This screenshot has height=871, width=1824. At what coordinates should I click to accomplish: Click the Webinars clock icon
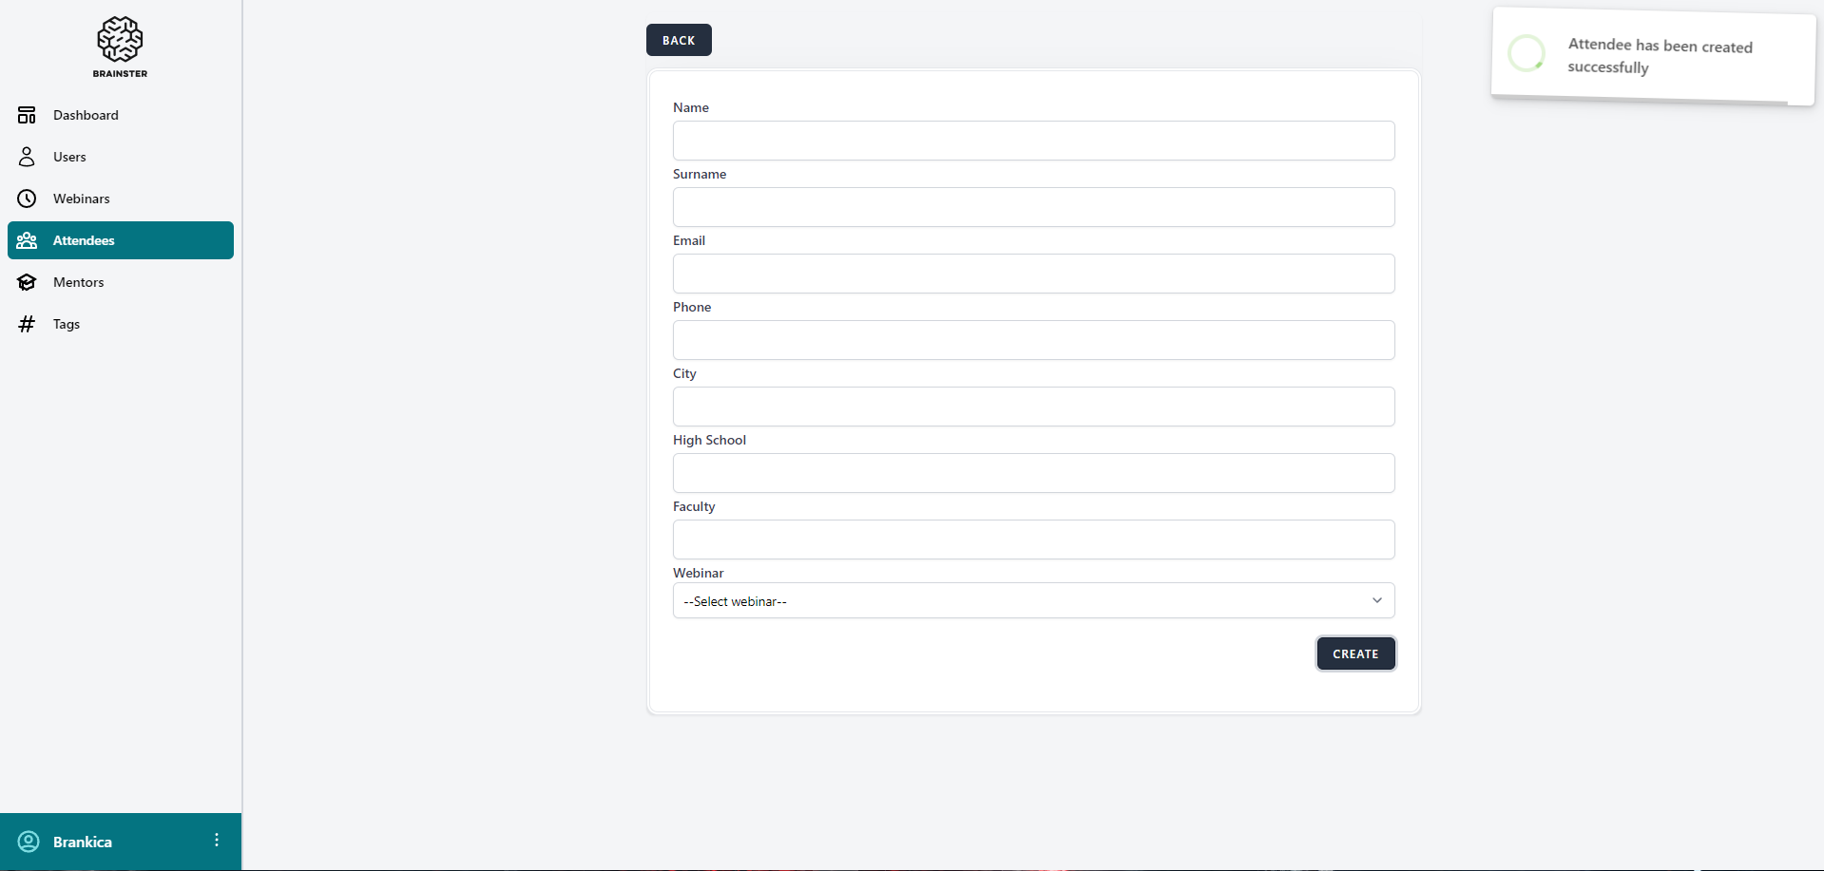tap(27, 199)
